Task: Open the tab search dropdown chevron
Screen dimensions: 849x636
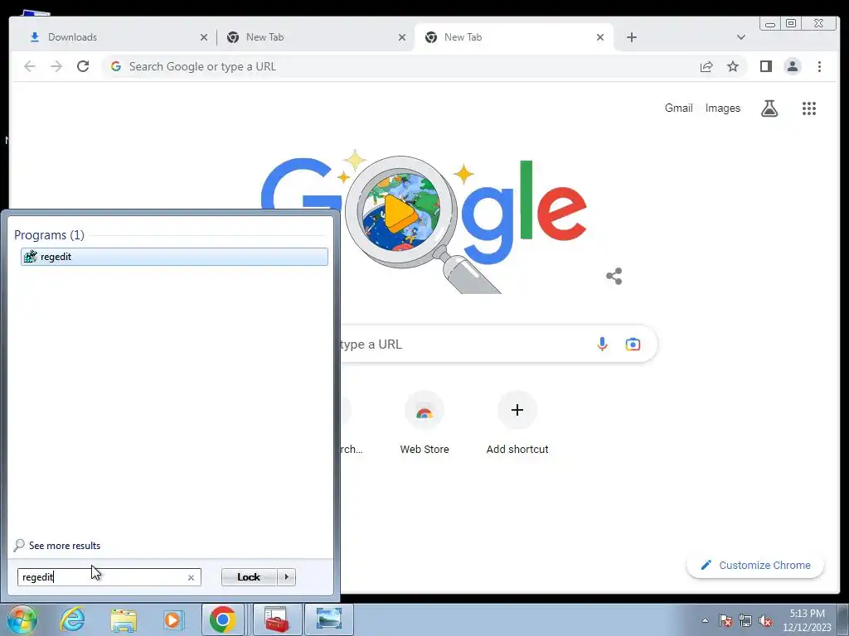Action: [x=740, y=37]
